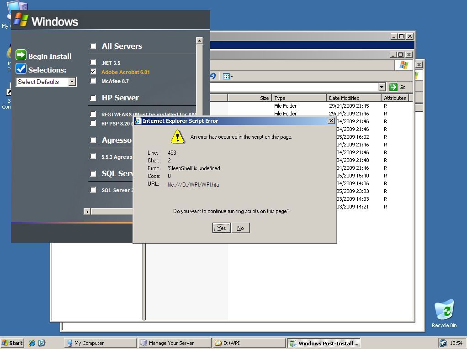Click the Begin Install green arrow icon

point(21,55)
